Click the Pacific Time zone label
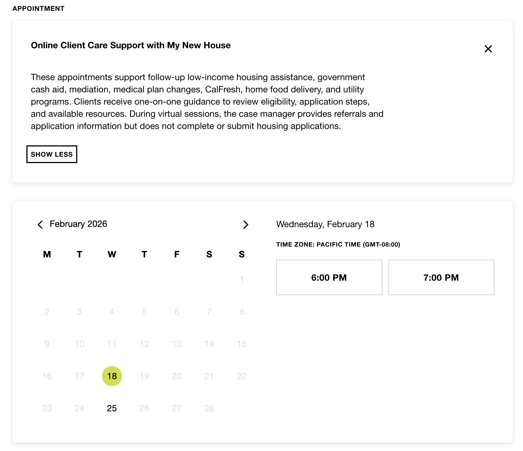Viewport: 523px width, 451px height. 338,244
